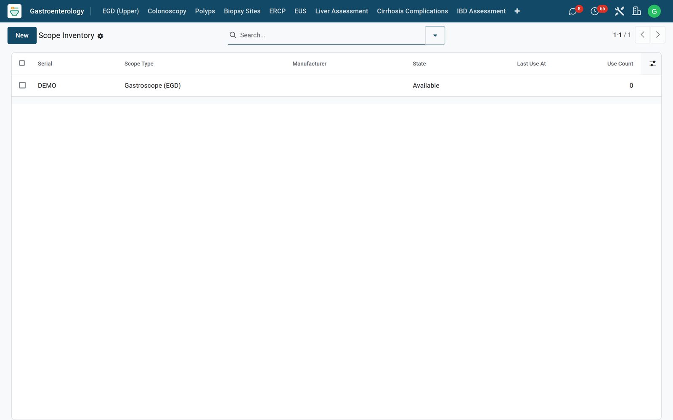This screenshot has width=673, height=420.
Task: Open the developer tools wrench icon
Action: [619, 11]
